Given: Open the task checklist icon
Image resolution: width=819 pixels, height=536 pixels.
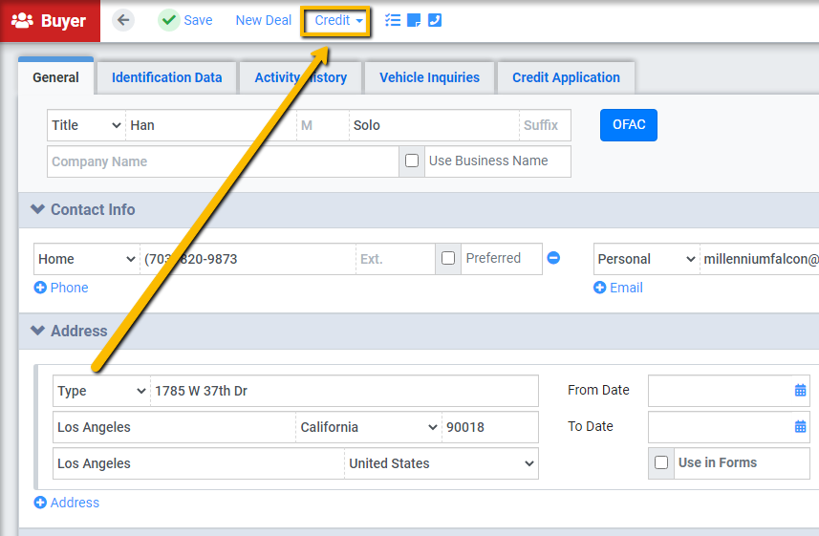Looking at the screenshot, I should tap(392, 20).
